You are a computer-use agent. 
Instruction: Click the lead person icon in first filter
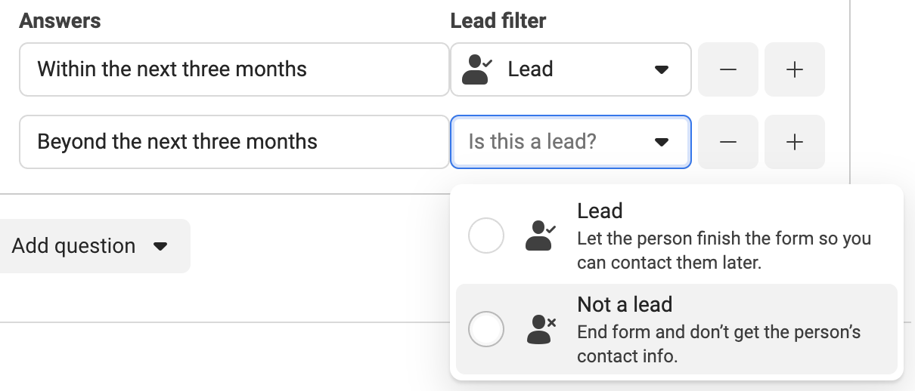point(477,69)
